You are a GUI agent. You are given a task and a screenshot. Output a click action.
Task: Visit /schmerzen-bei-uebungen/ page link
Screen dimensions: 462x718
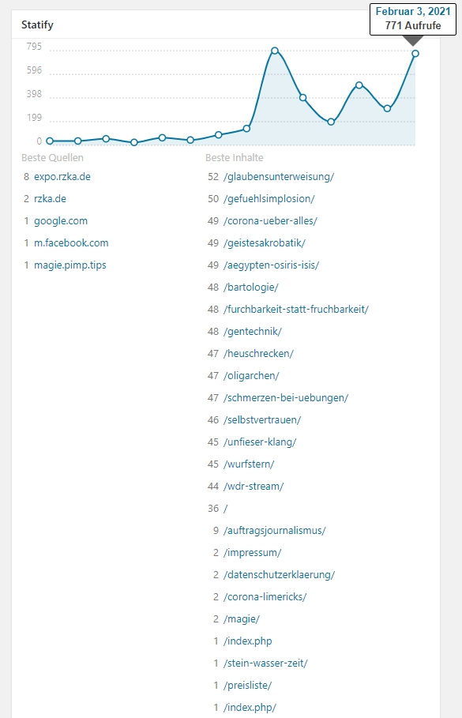click(286, 398)
